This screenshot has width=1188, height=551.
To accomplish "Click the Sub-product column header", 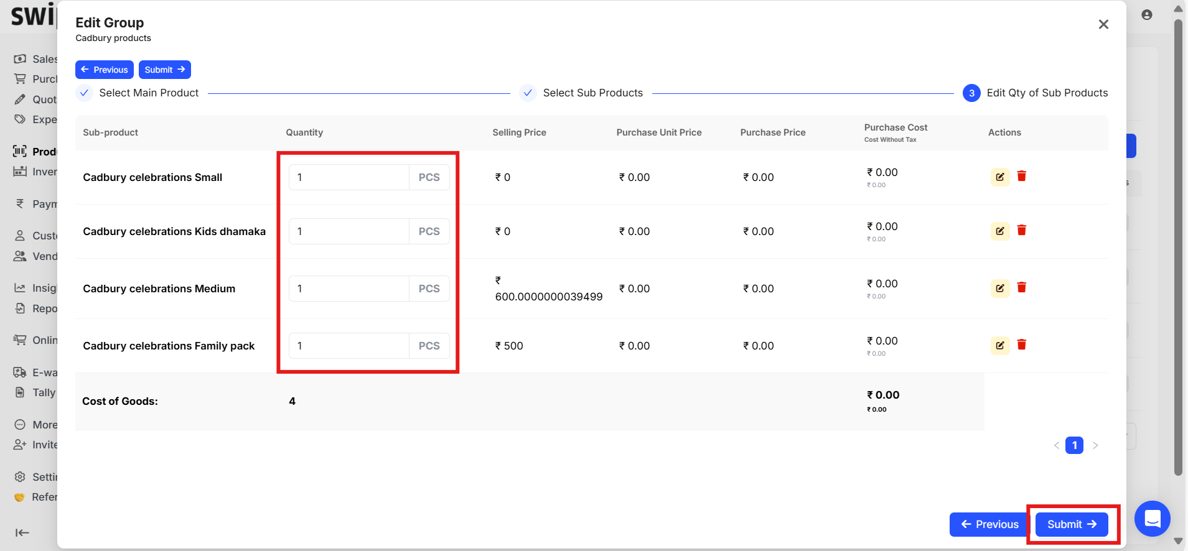I will [x=110, y=132].
